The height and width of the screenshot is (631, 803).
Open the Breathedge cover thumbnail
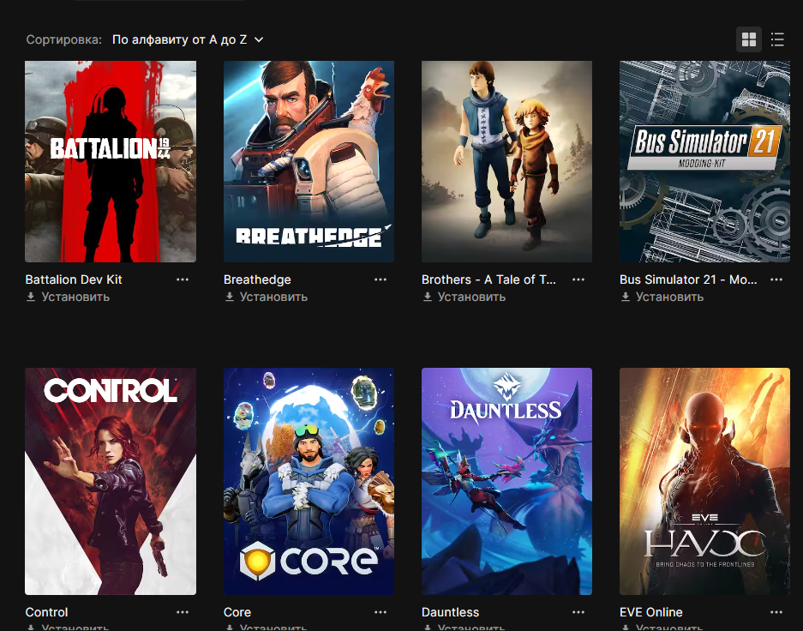point(309,161)
